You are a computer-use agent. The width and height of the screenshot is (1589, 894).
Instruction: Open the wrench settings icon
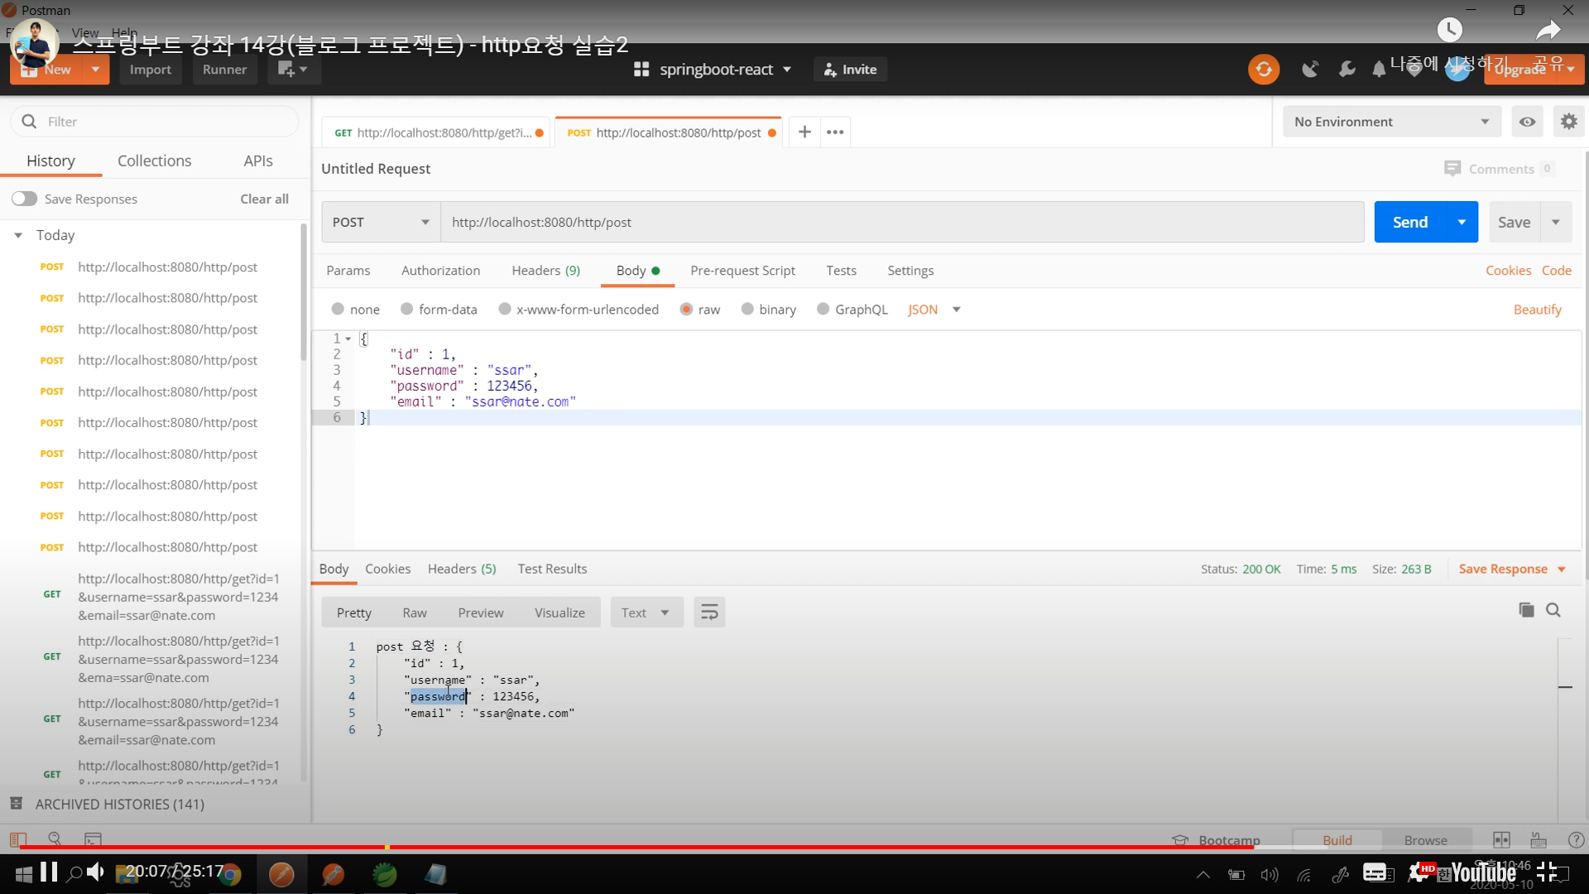1347,70
